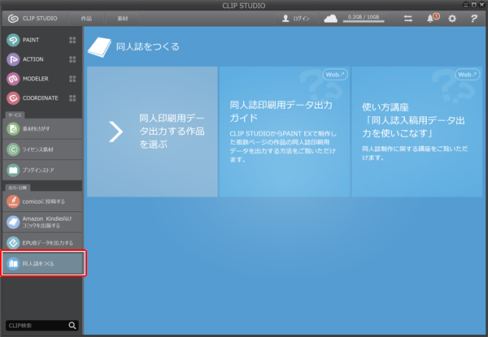
Task: Open the grid menu next to ACTION
Action: tap(72, 59)
